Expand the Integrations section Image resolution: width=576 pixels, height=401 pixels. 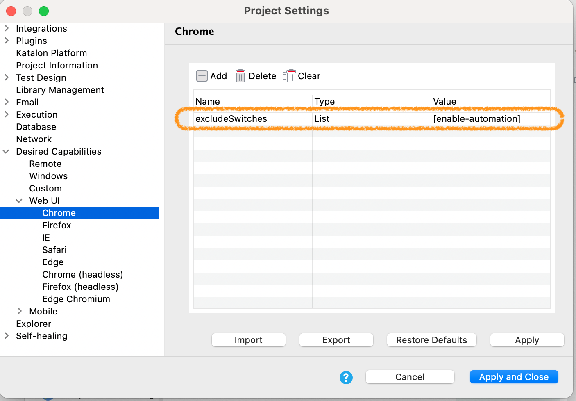[6, 28]
